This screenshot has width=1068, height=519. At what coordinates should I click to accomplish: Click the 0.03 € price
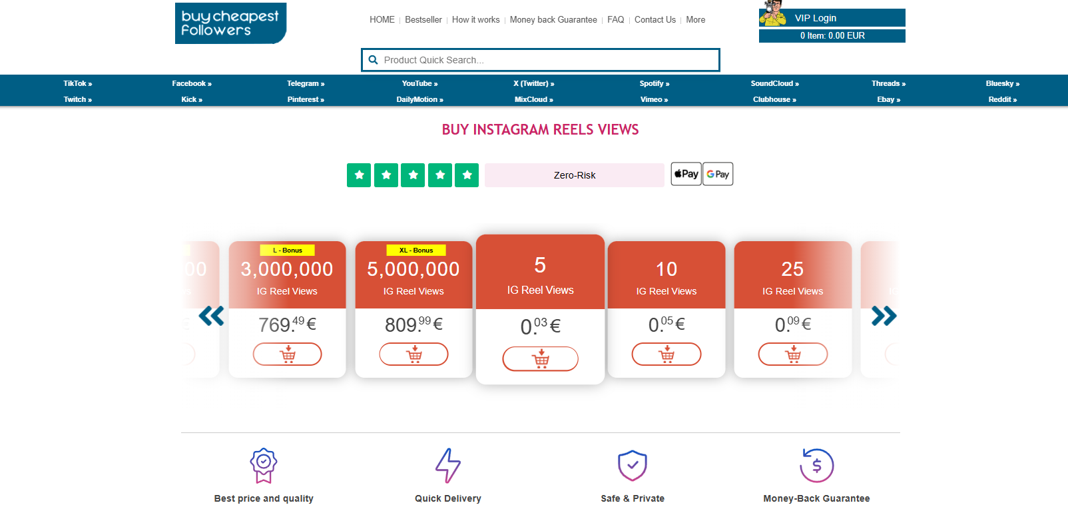point(540,326)
